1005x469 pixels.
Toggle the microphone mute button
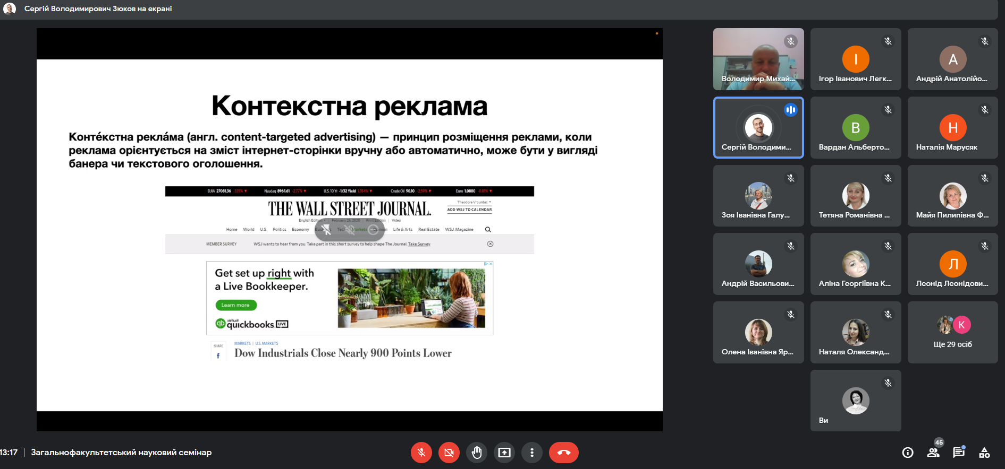[421, 453]
